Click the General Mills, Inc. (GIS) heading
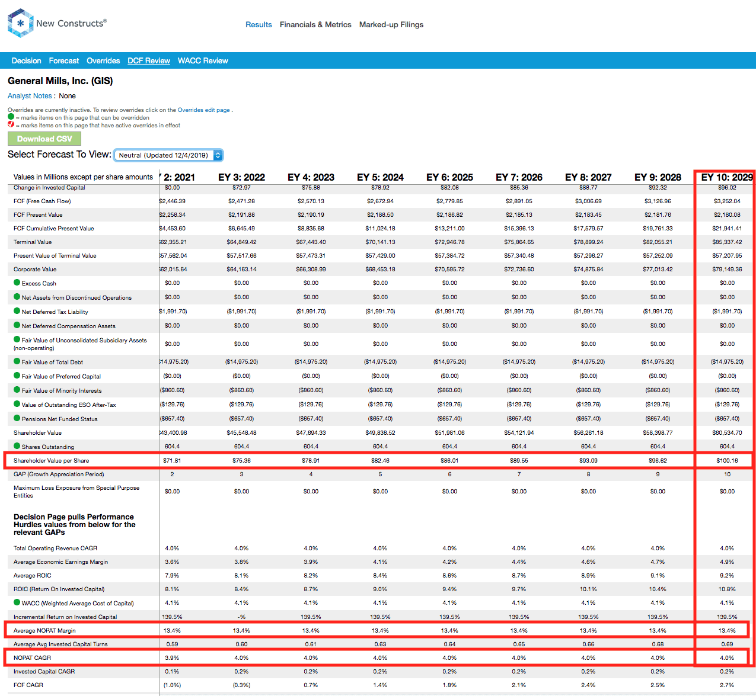Screen dimensions: 756x696 [60, 81]
